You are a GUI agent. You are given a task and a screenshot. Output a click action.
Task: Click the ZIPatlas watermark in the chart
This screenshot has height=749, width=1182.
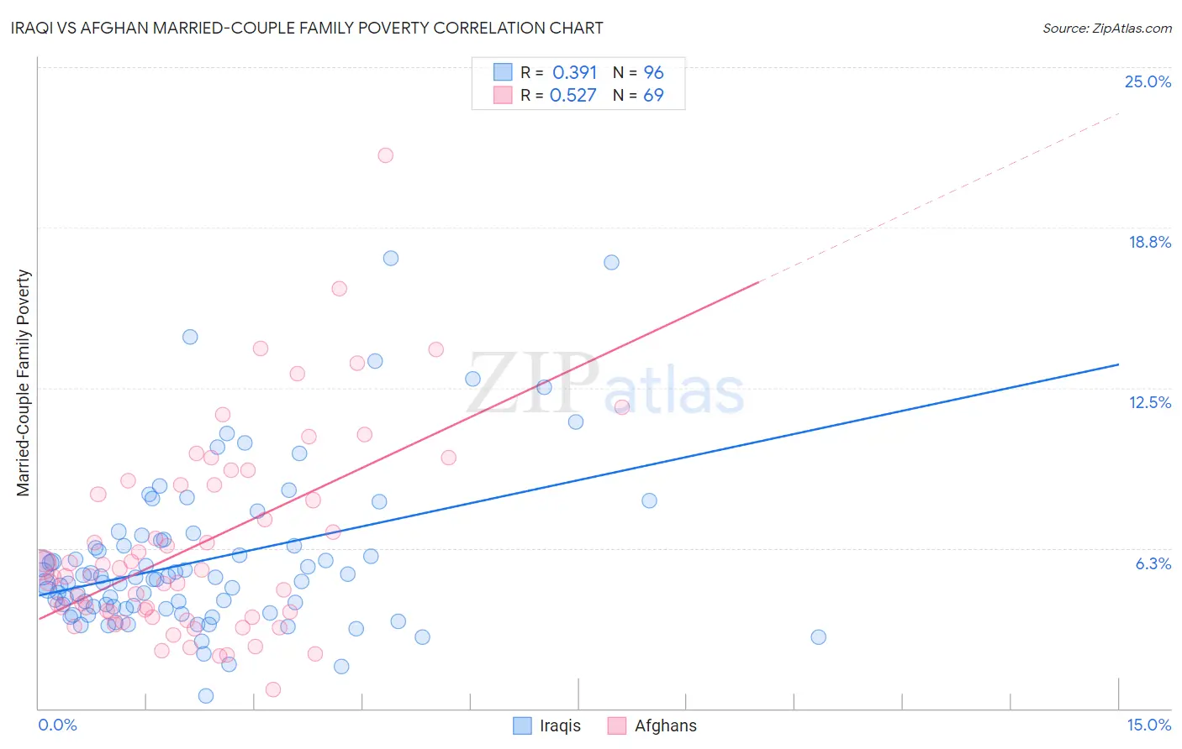coord(605,384)
